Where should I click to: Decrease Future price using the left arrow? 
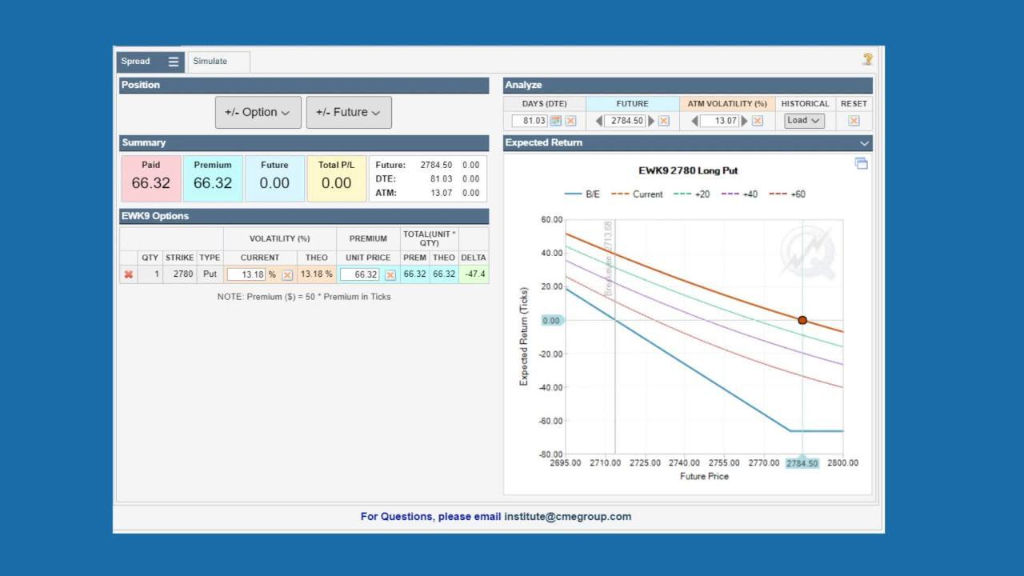click(600, 121)
